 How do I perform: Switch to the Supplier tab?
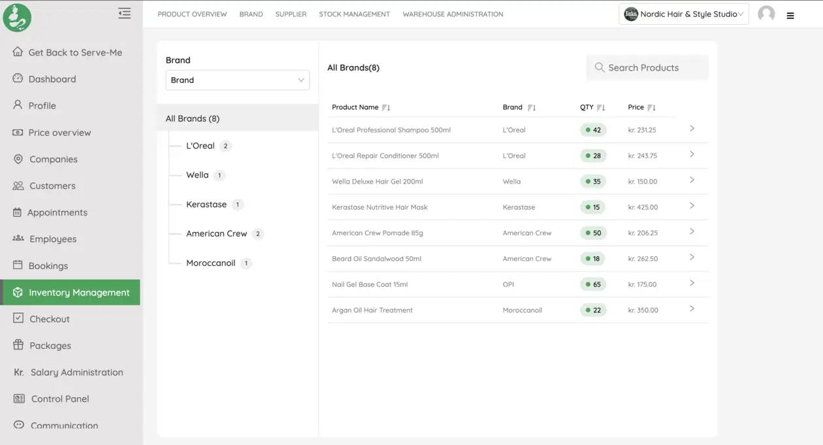291,14
